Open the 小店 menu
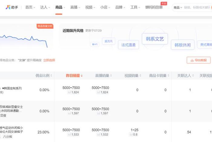The image size is (212, 142). 105,7
